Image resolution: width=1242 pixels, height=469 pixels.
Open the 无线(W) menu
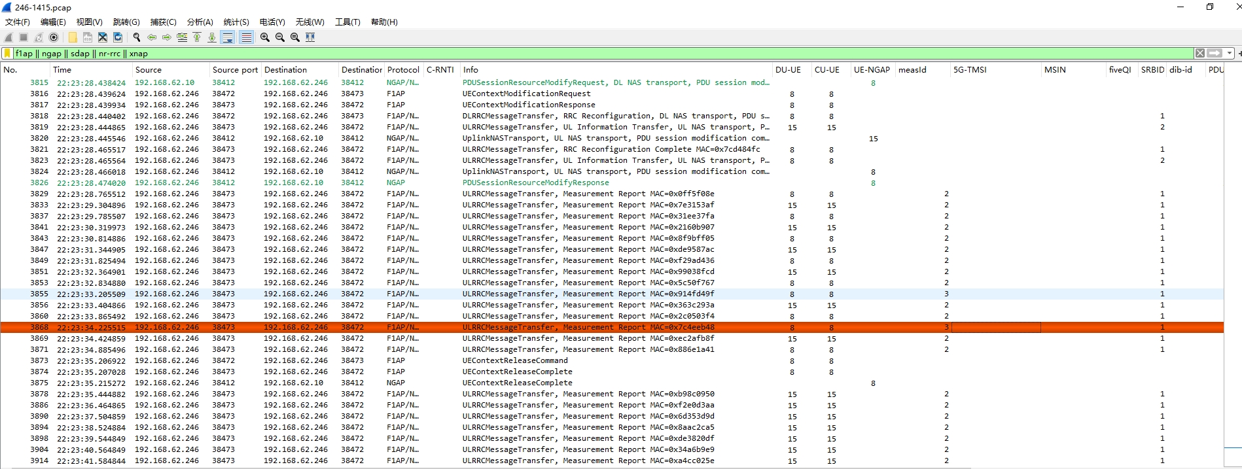click(x=310, y=22)
